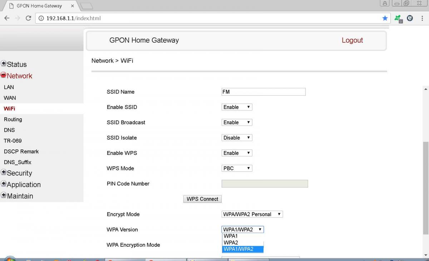Click the GPON Home Gateway header title
This screenshot has height=261, width=429.
(x=144, y=40)
